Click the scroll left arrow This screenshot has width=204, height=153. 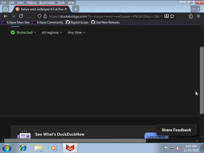[2, 141]
